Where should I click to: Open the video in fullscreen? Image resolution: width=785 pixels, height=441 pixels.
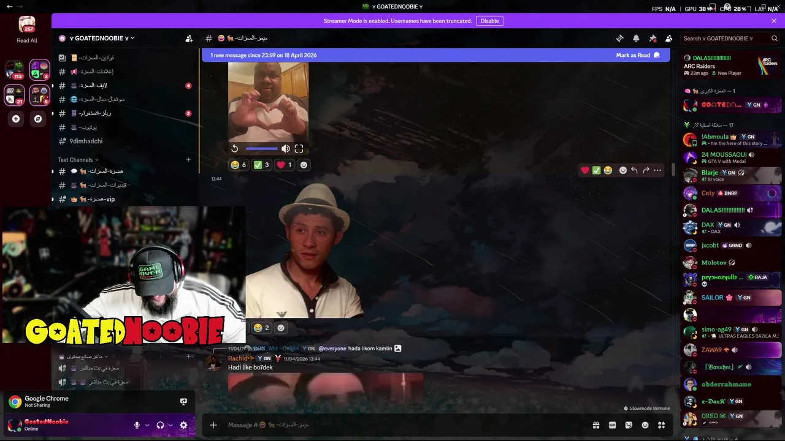click(299, 149)
